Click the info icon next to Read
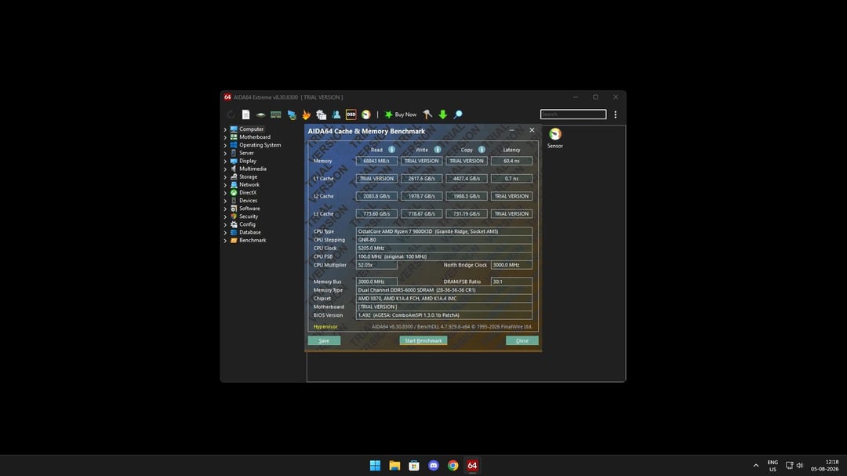 pyautogui.click(x=391, y=150)
